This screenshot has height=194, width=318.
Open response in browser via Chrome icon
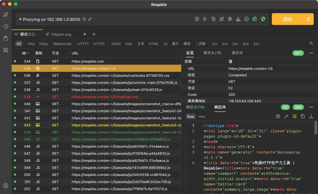278,116
